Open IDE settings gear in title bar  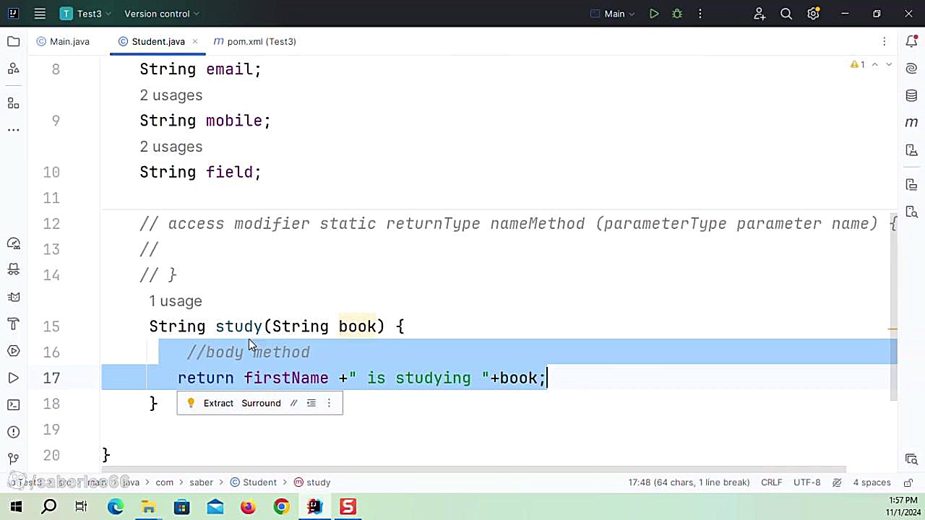(813, 14)
